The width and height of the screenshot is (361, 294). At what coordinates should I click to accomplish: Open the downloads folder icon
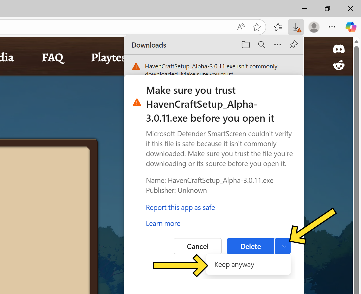[x=246, y=45]
